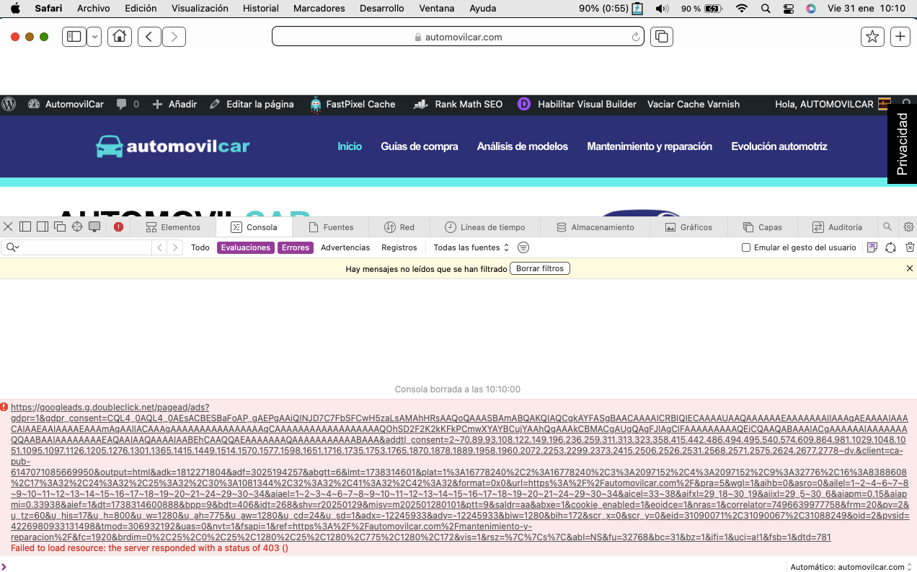The image size is (917, 572).
Task: Open the Gráficos tab
Action: coord(688,226)
